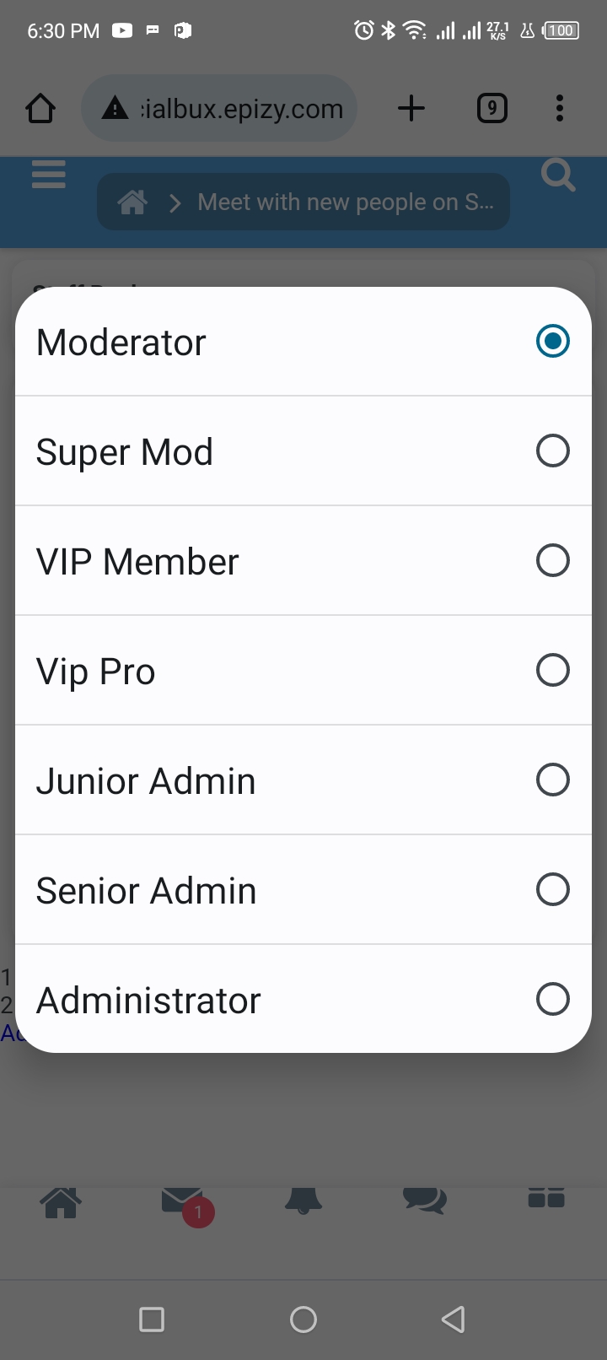Viewport: 607px width, 1360px height.
Task: Select the Super Mod radio option
Action: point(552,451)
